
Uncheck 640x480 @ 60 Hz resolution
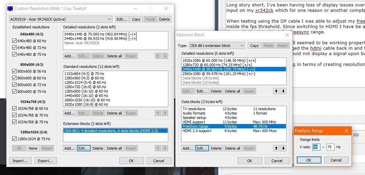tap(14, 41)
